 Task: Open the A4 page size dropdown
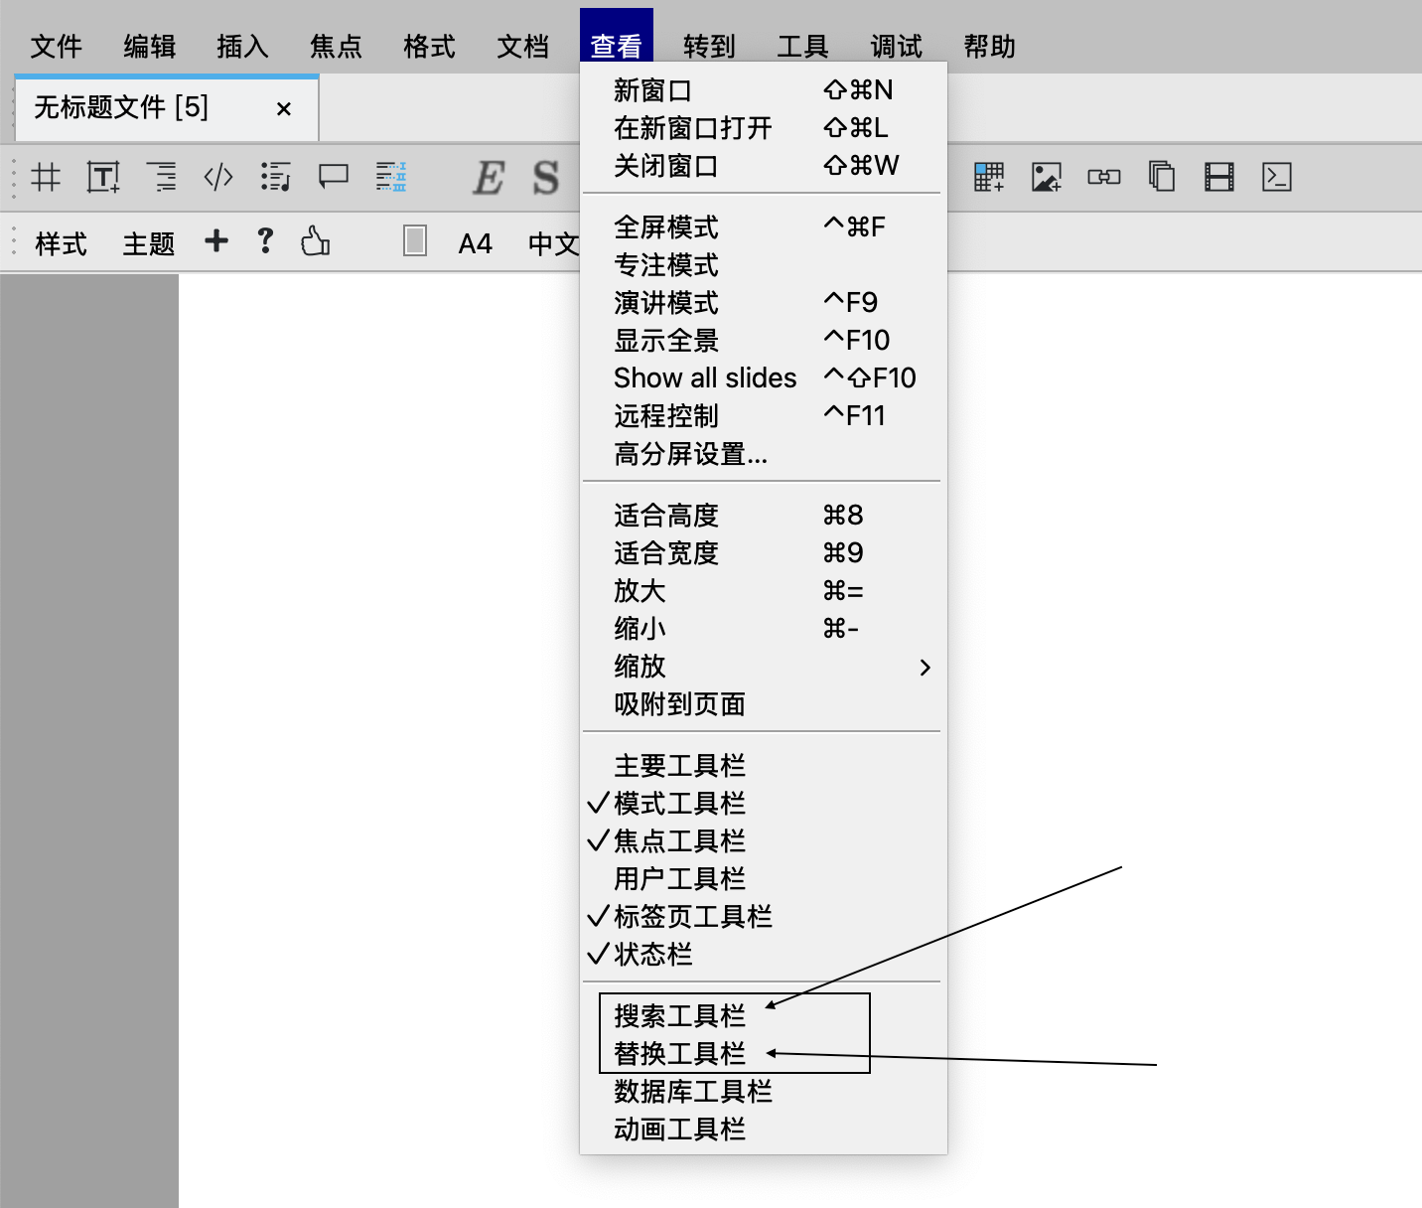(x=475, y=243)
